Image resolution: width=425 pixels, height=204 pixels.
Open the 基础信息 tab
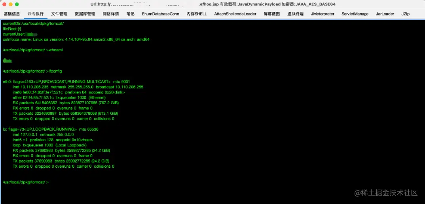pos(11,14)
